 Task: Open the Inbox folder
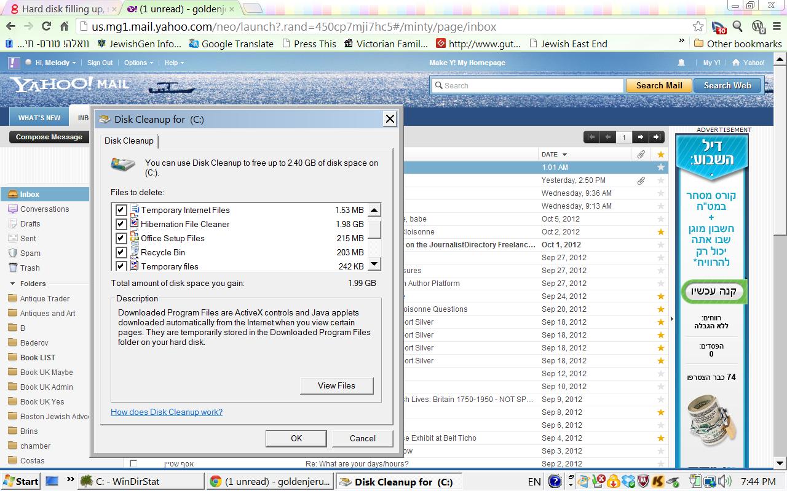[x=44, y=194]
